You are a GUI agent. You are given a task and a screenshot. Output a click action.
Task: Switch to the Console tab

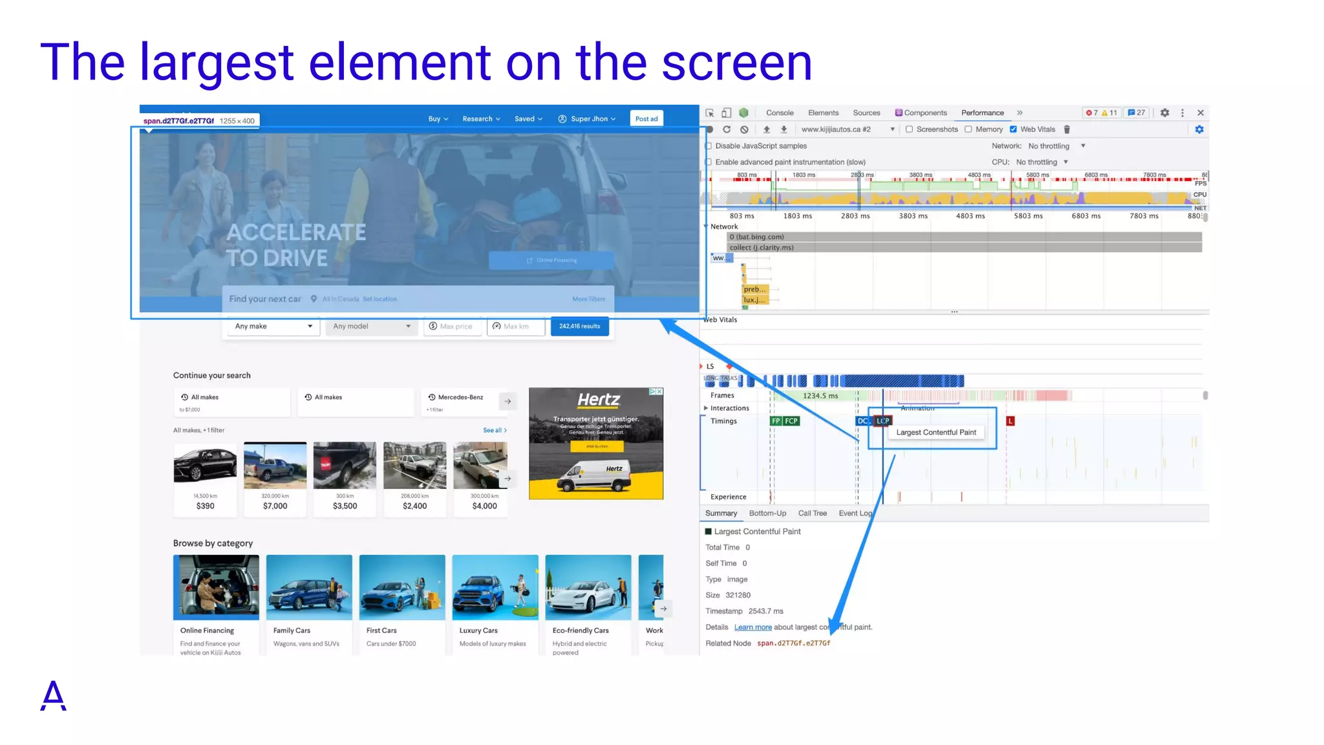pyautogui.click(x=780, y=113)
